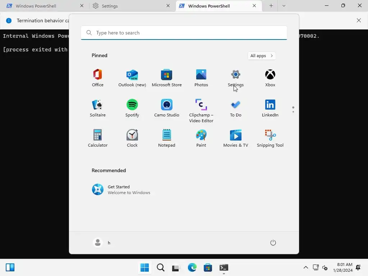Launch the Xbox app
Viewport: 368px width, 276px height.
(270, 78)
